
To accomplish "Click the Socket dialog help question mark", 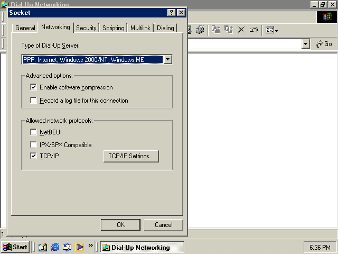I will (171, 13).
